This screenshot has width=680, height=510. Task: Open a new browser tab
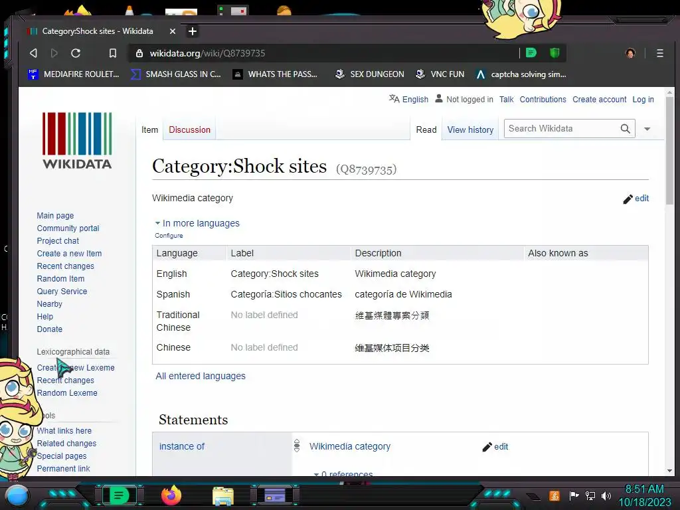(x=193, y=31)
